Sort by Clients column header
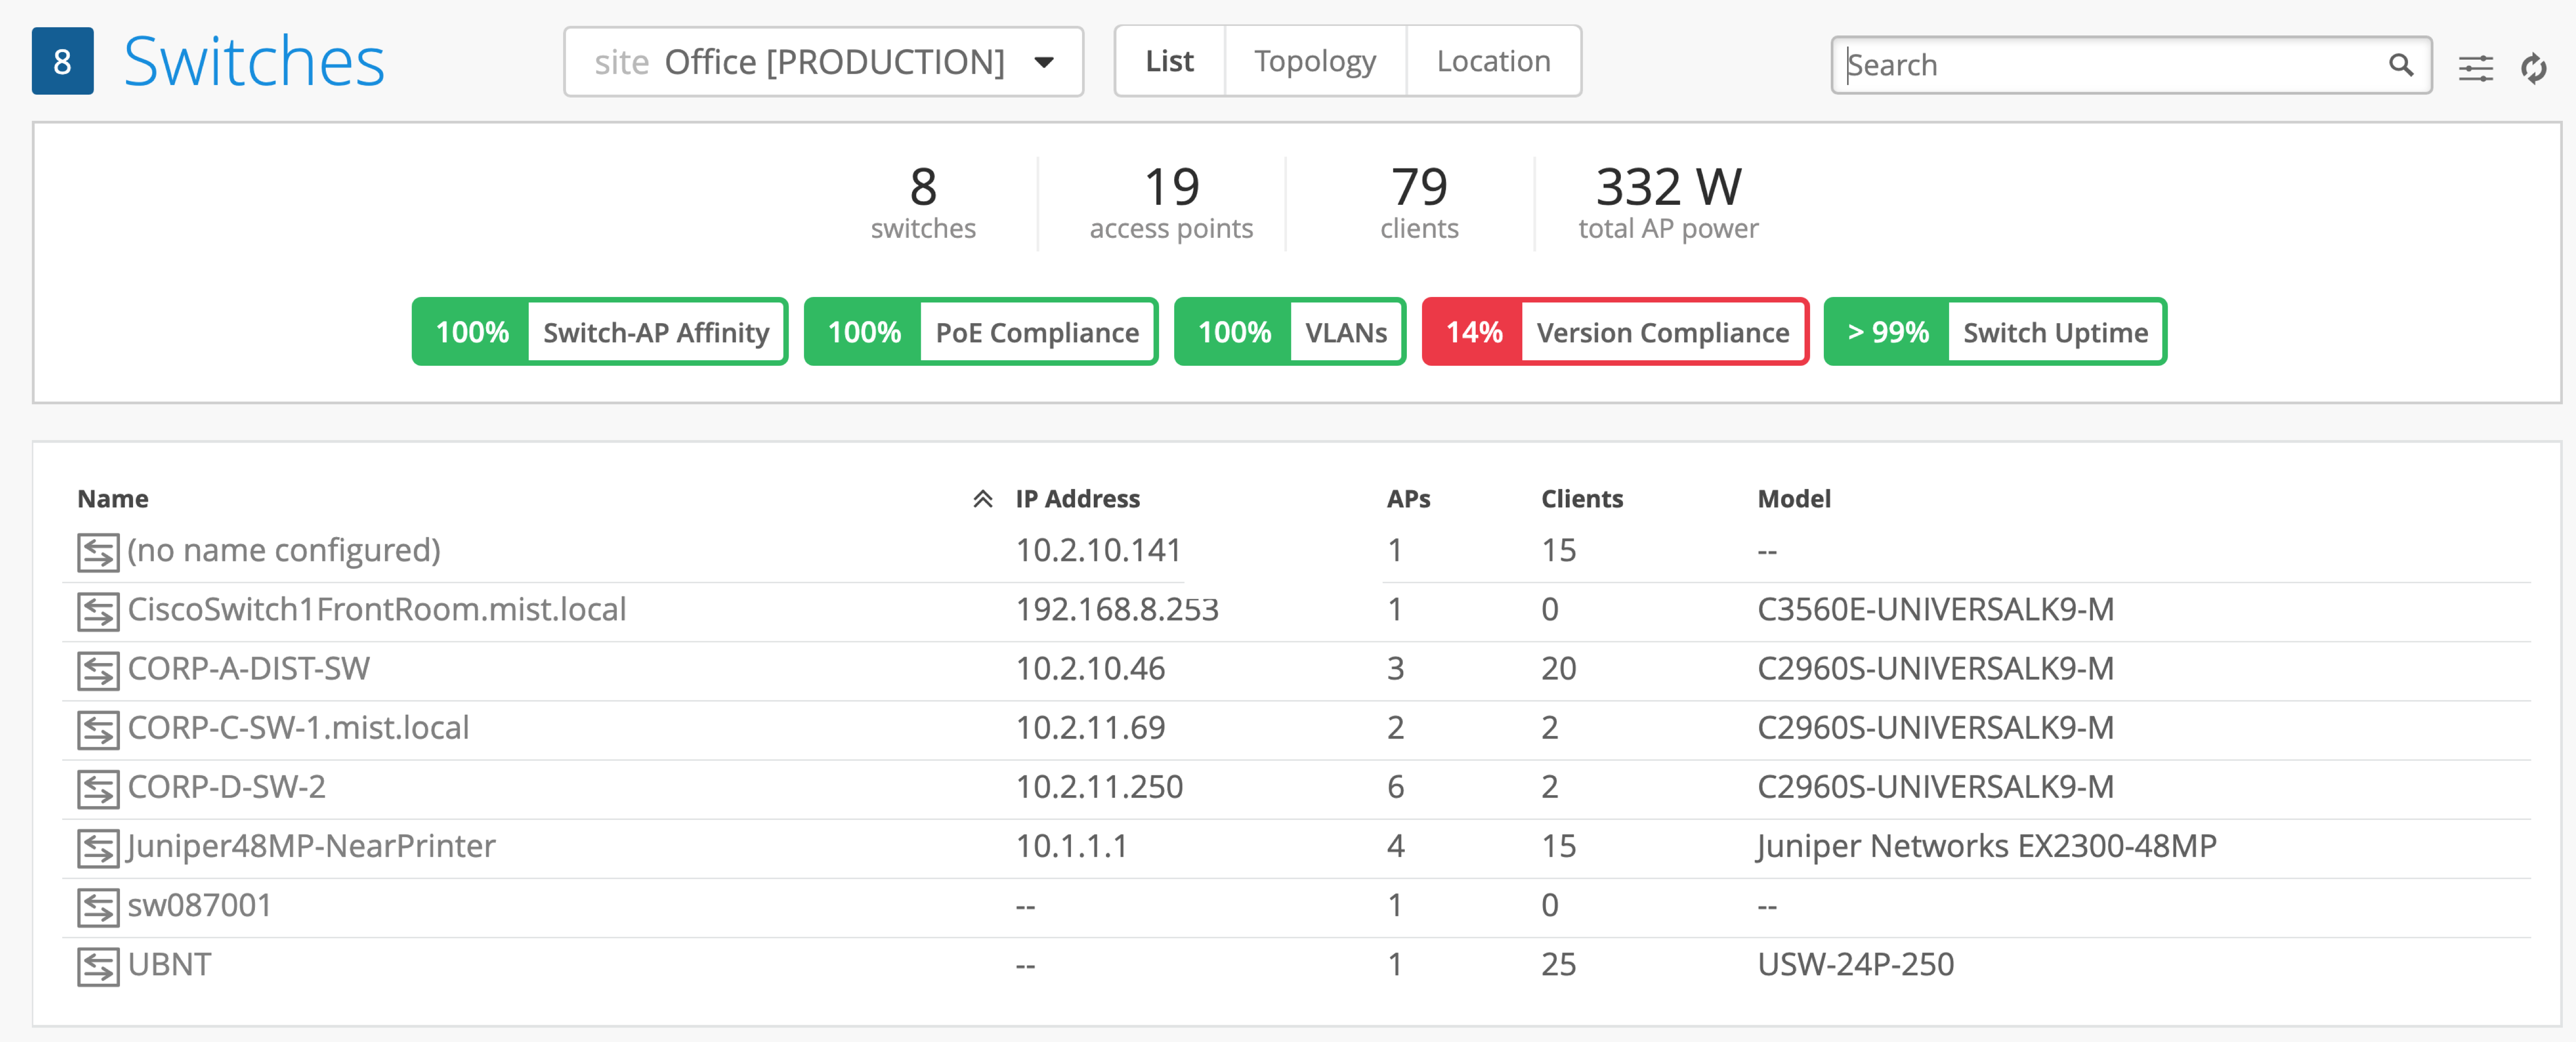Image resolution: width=2576 pixels, height=1042 pixels. click(x=1581, y=499)
